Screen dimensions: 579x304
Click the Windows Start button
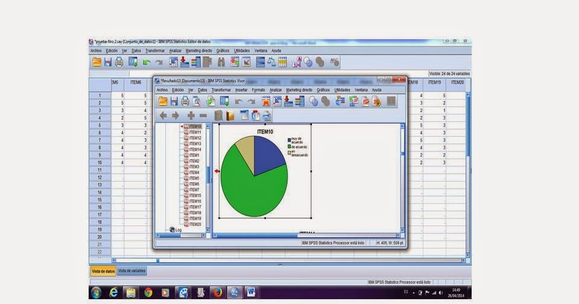(x=96, y=293)
